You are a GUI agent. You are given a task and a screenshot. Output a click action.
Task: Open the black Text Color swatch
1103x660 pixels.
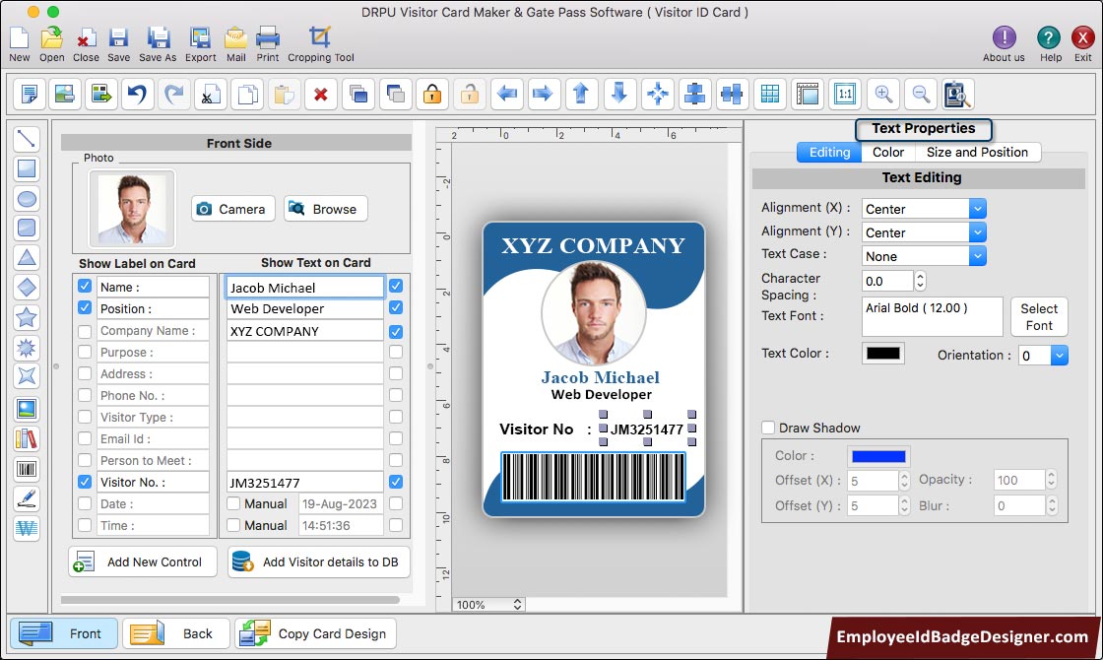882,354
